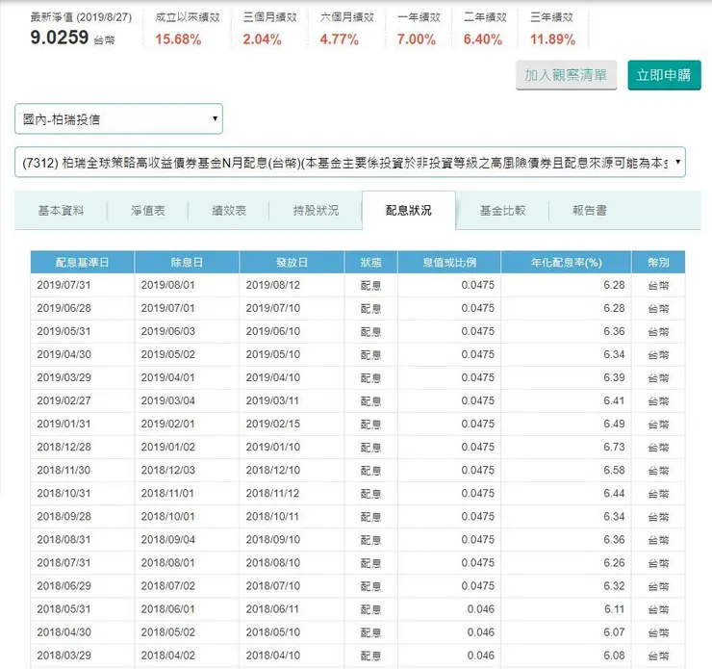Screen dimensions: 712x669
Task: Click the 4.77% six-month performance value
Action: pos(340,39)
